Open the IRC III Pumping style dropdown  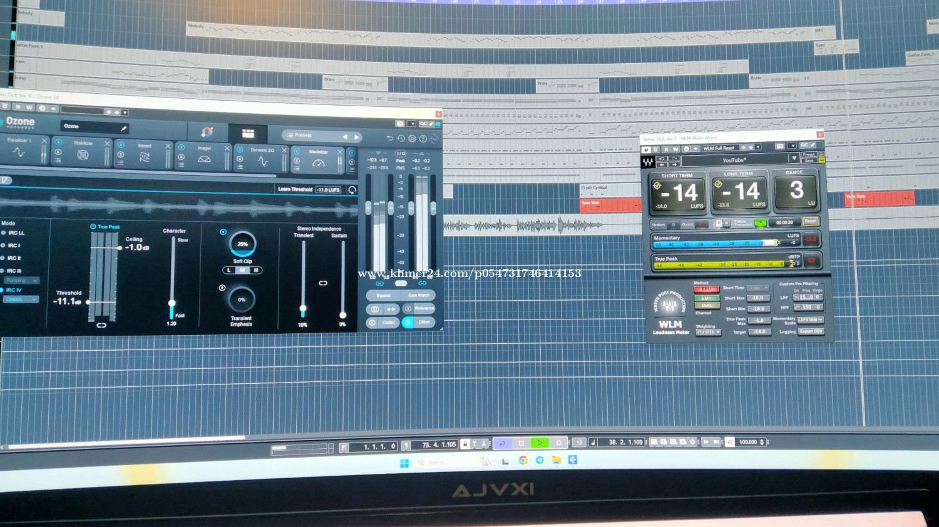coord(23,280)
